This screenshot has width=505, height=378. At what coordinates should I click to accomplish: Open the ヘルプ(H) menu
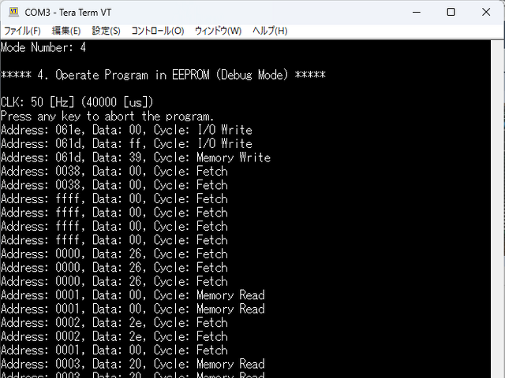[x=270, y=31]
